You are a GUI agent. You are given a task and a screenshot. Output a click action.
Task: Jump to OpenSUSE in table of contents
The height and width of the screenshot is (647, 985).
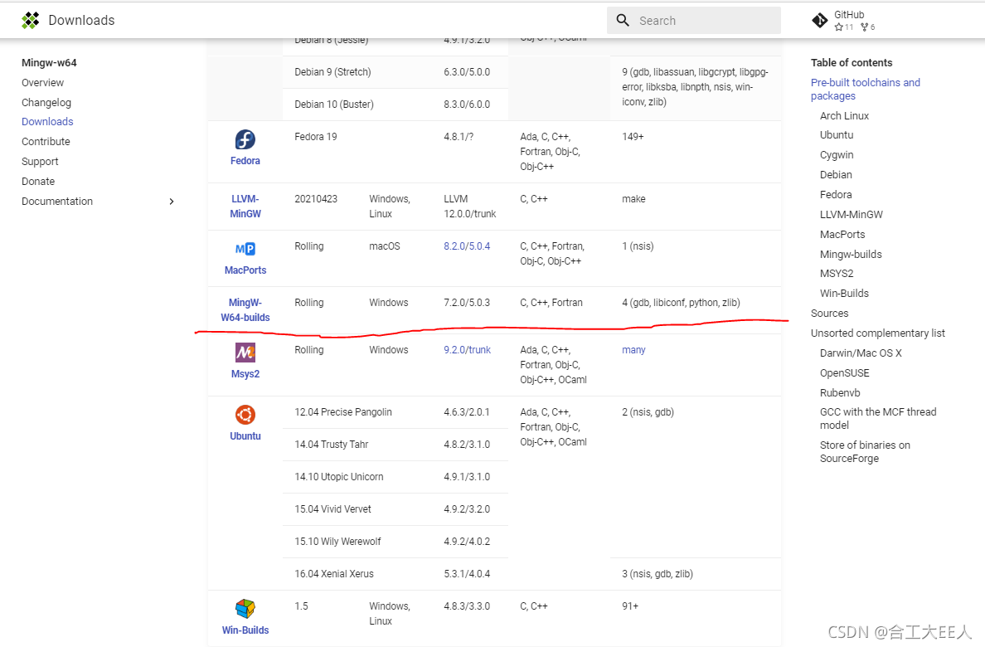click(844, 373)
